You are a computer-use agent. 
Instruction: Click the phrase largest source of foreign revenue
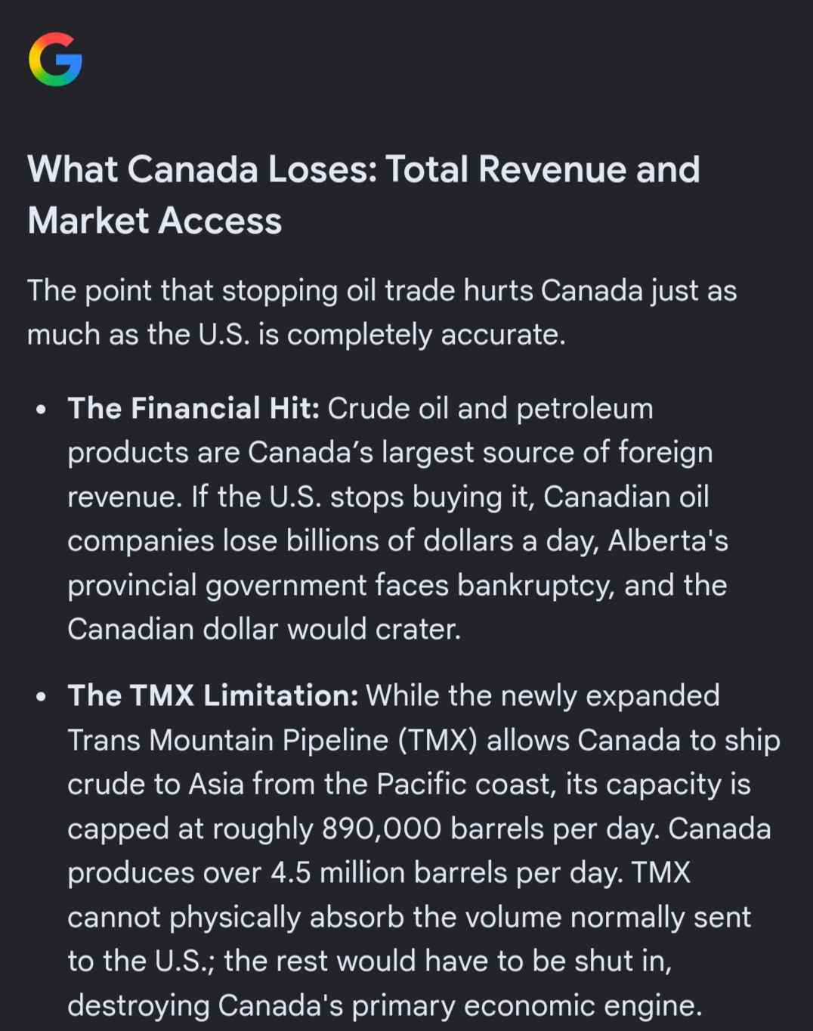coord(391,475)
